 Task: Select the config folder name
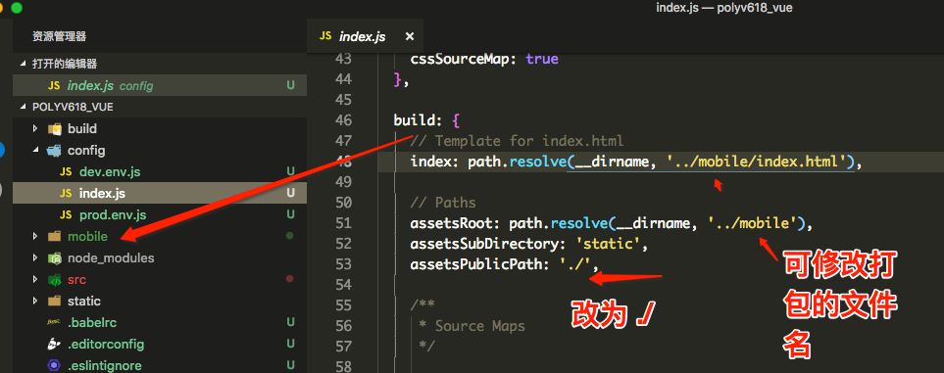[x=86, y=151]
